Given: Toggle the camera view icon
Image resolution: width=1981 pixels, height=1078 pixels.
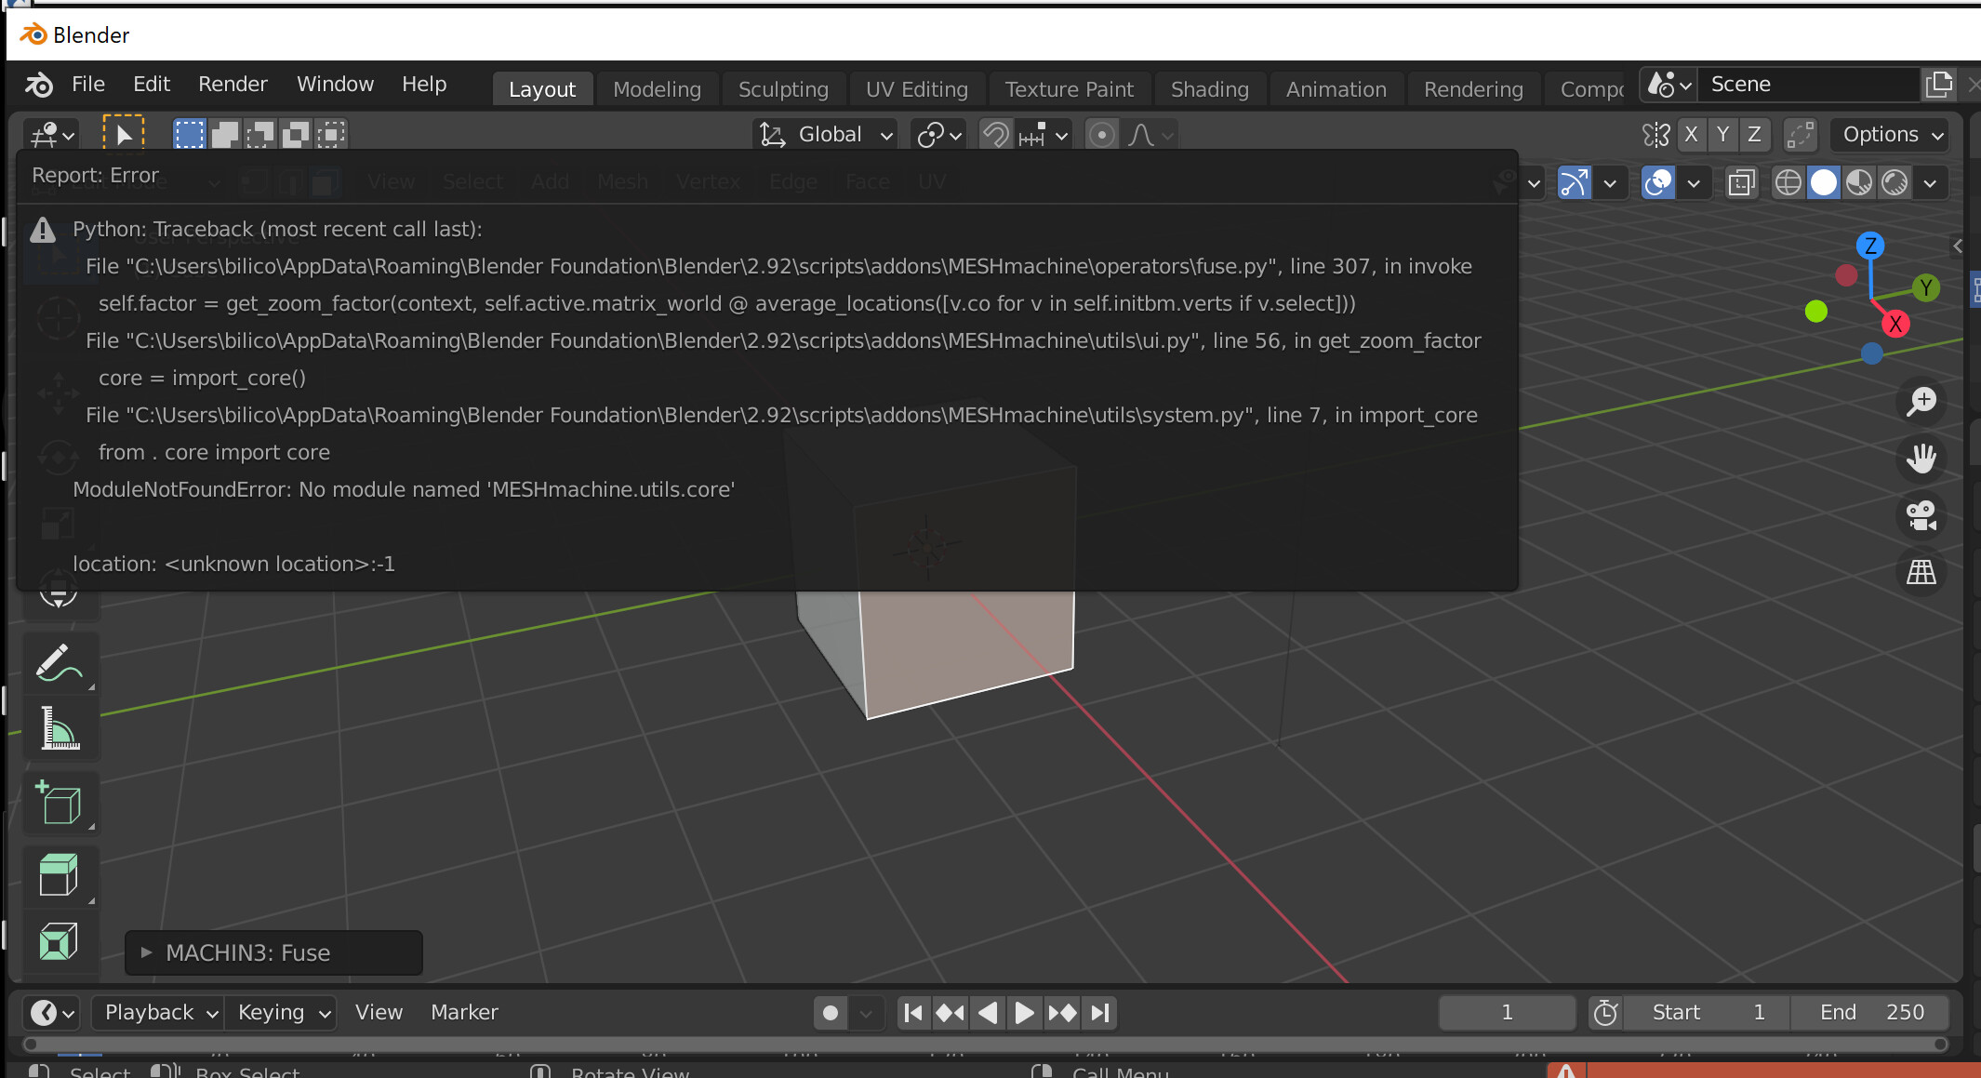Looking at the screenshot, I should pos(1921,514).
